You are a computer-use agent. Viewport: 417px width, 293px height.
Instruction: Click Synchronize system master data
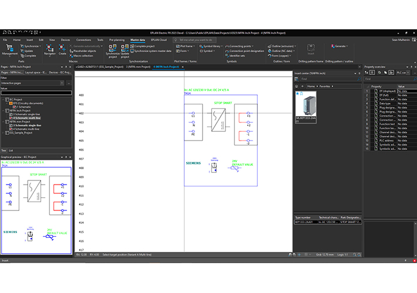click(151, 51)
